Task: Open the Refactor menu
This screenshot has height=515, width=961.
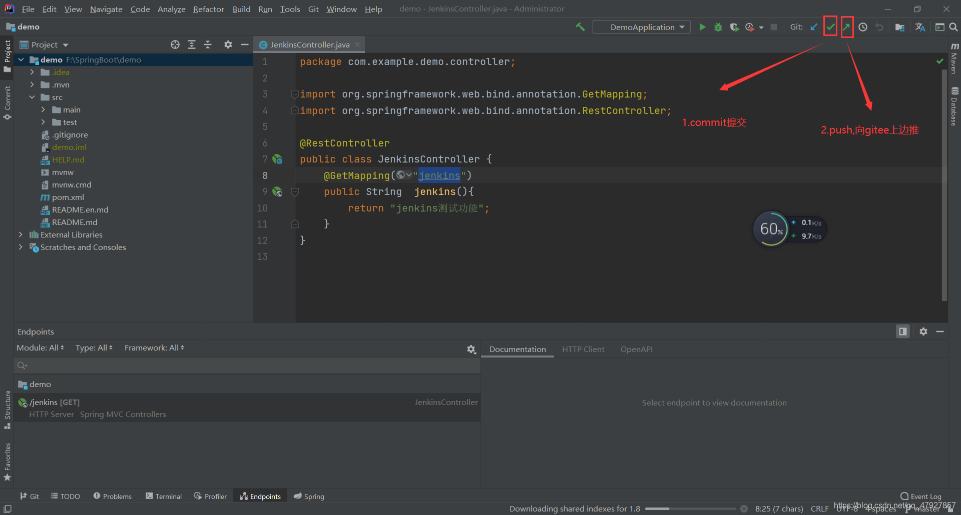Action: [x=209, y=9]
